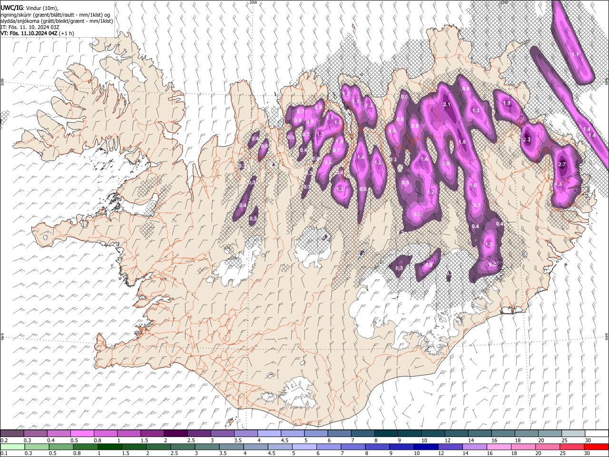Select the 'Vindur (10m)' label
The width and height of the screenshot is (609, 457).
click(x=42, y=8)
